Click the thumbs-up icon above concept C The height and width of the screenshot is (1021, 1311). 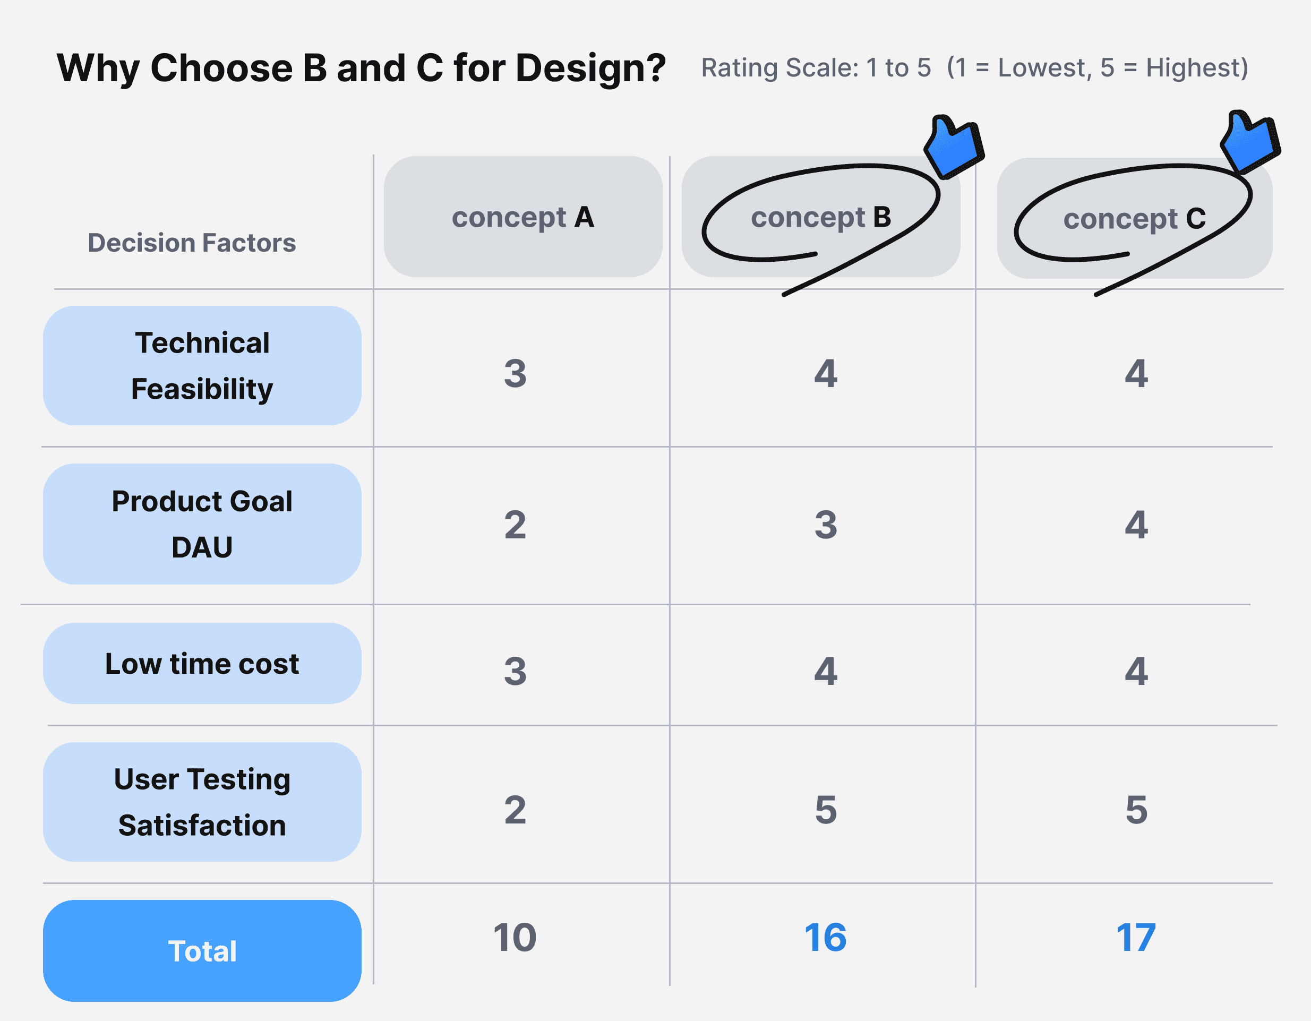point(1250,142)
